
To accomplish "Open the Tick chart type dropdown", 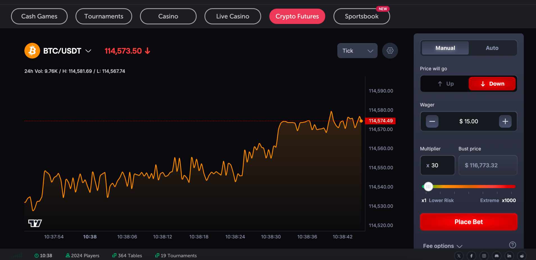I will coord(357,51).
